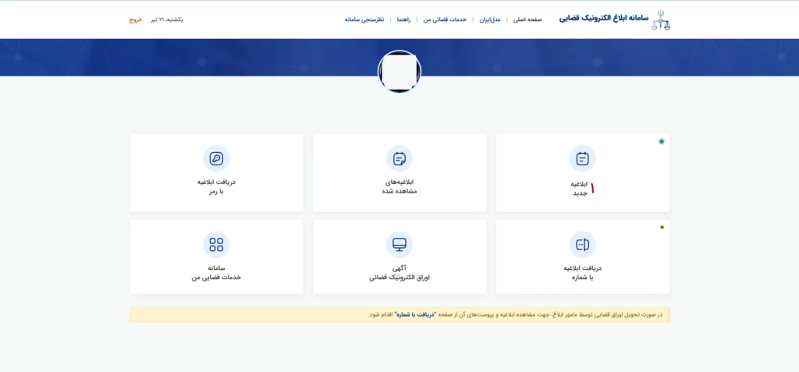Screen dimensions: 799x372
Task: Click the ابلاغیه‌های مشاهده شده label
Action: pos(399,186)
